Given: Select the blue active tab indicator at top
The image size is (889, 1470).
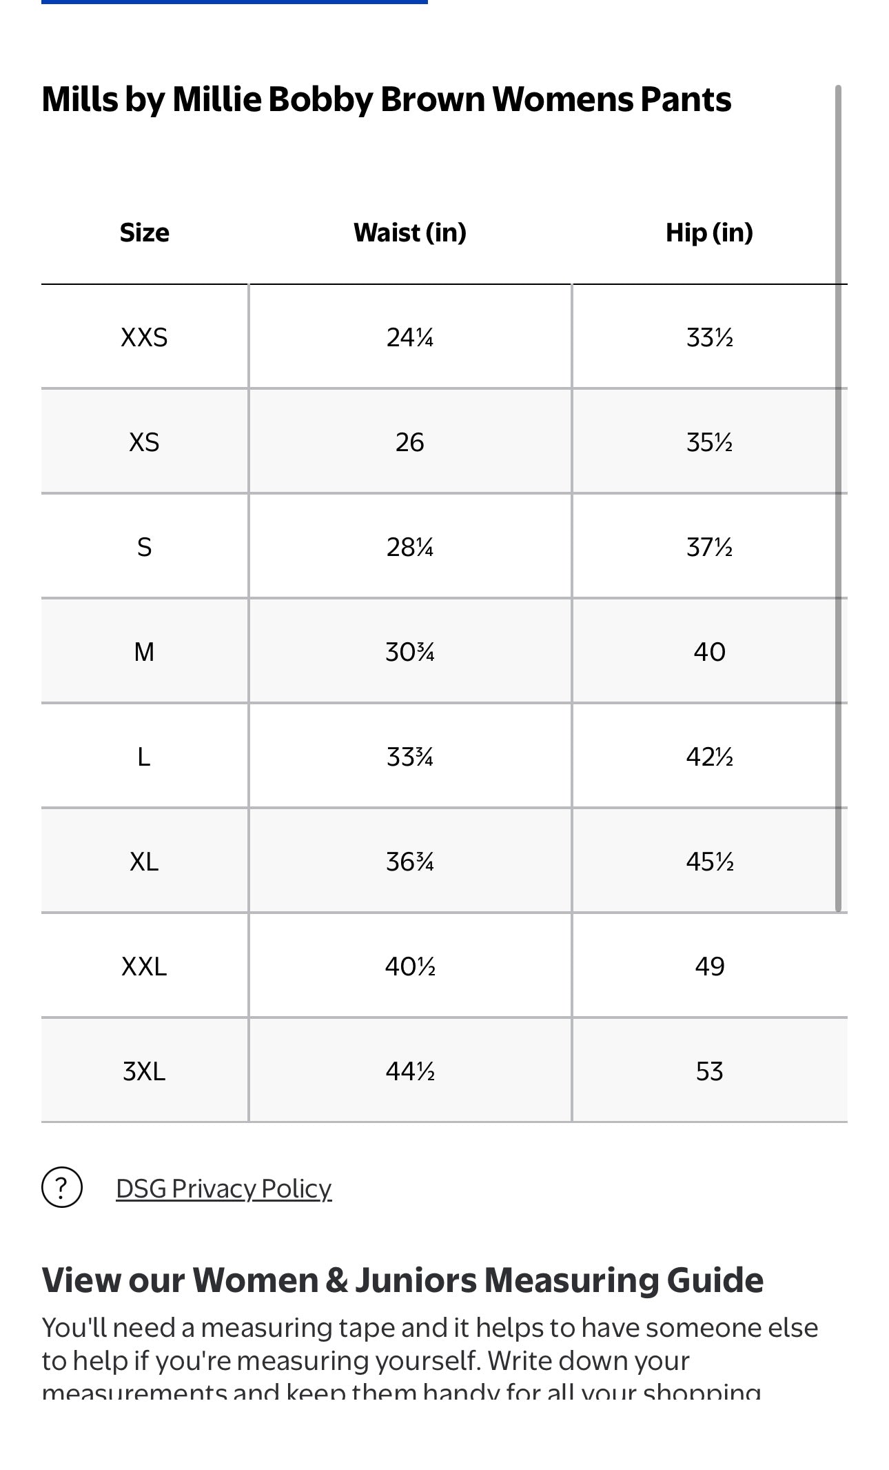Looking at the screenshot, I should 234,2.
